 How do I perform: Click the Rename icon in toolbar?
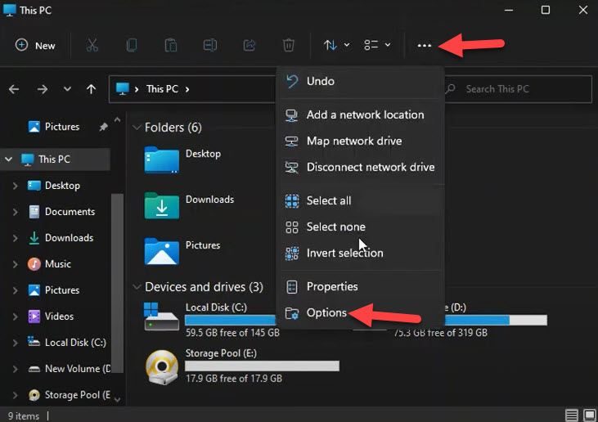click(210, 45)
